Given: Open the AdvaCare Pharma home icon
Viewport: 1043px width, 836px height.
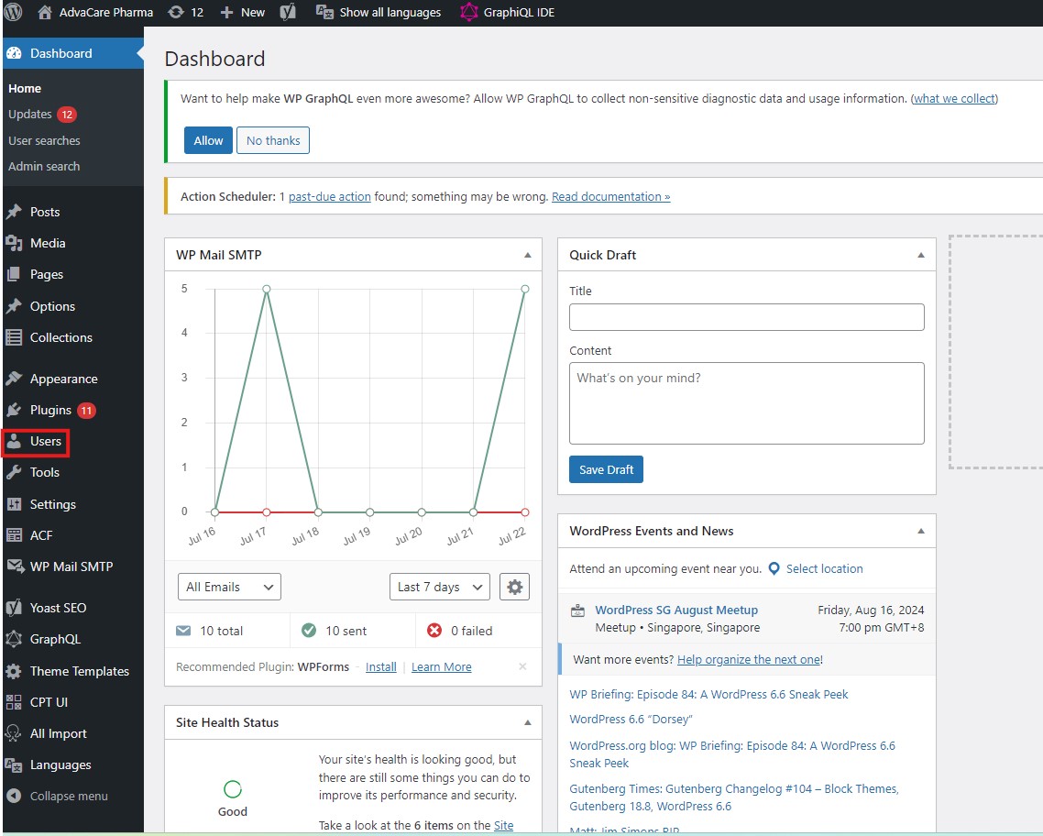Looking at the screenshot, I should pyautogui.click(x=45, y=12).
